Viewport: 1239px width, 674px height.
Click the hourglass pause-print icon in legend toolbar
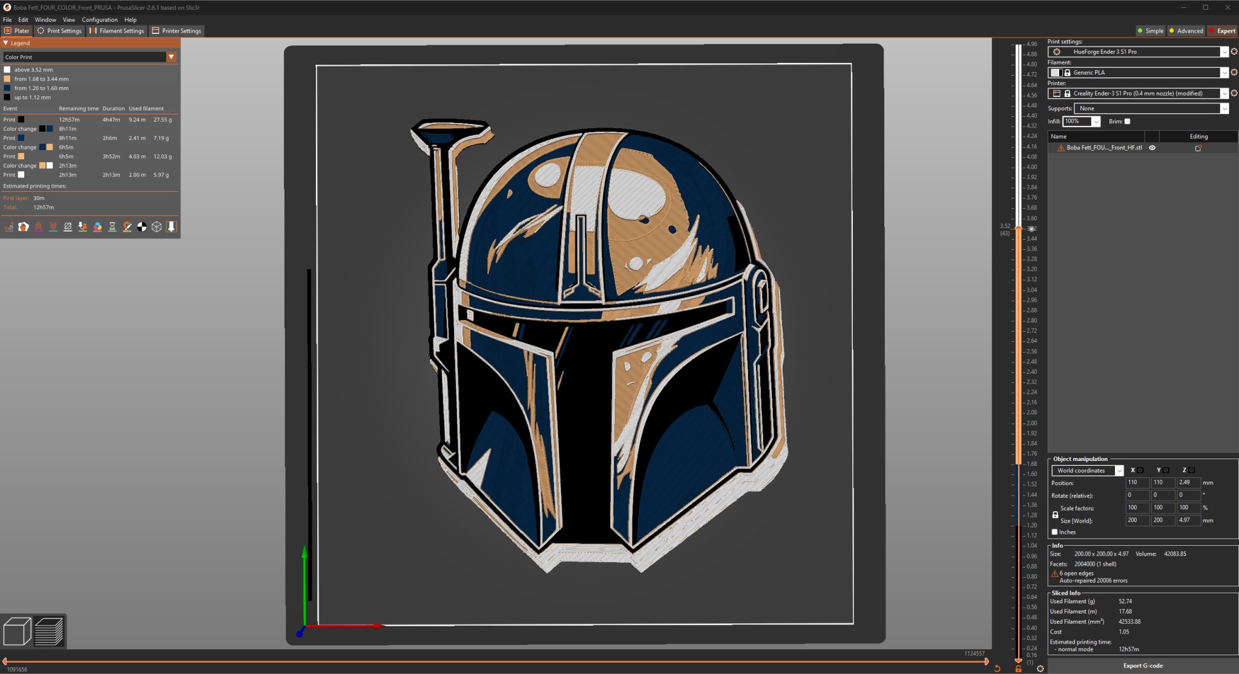[x=112, y=227]
